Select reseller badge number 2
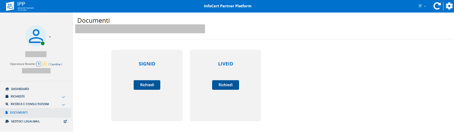The height and width of the screenshot is (132, 454). [x=44, y=64]
